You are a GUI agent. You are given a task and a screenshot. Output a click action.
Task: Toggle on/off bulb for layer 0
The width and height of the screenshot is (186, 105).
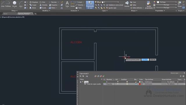[118, 82]
